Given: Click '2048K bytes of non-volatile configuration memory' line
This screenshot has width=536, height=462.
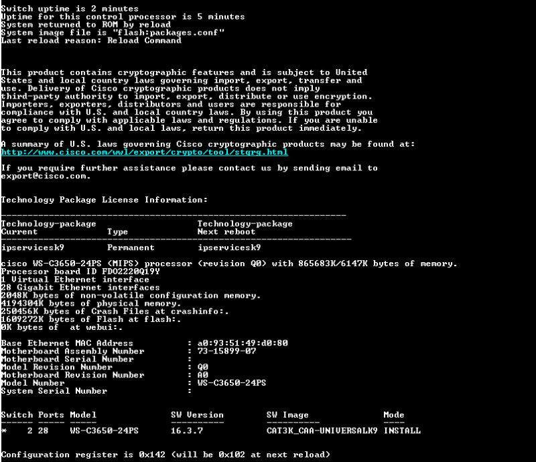Looking at the screenshot, I should [x=131, y=296].
